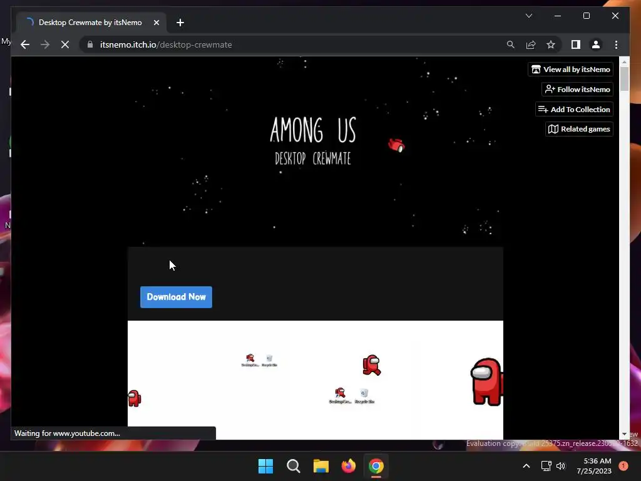Open the network tray icon

[x=546, y=466]
